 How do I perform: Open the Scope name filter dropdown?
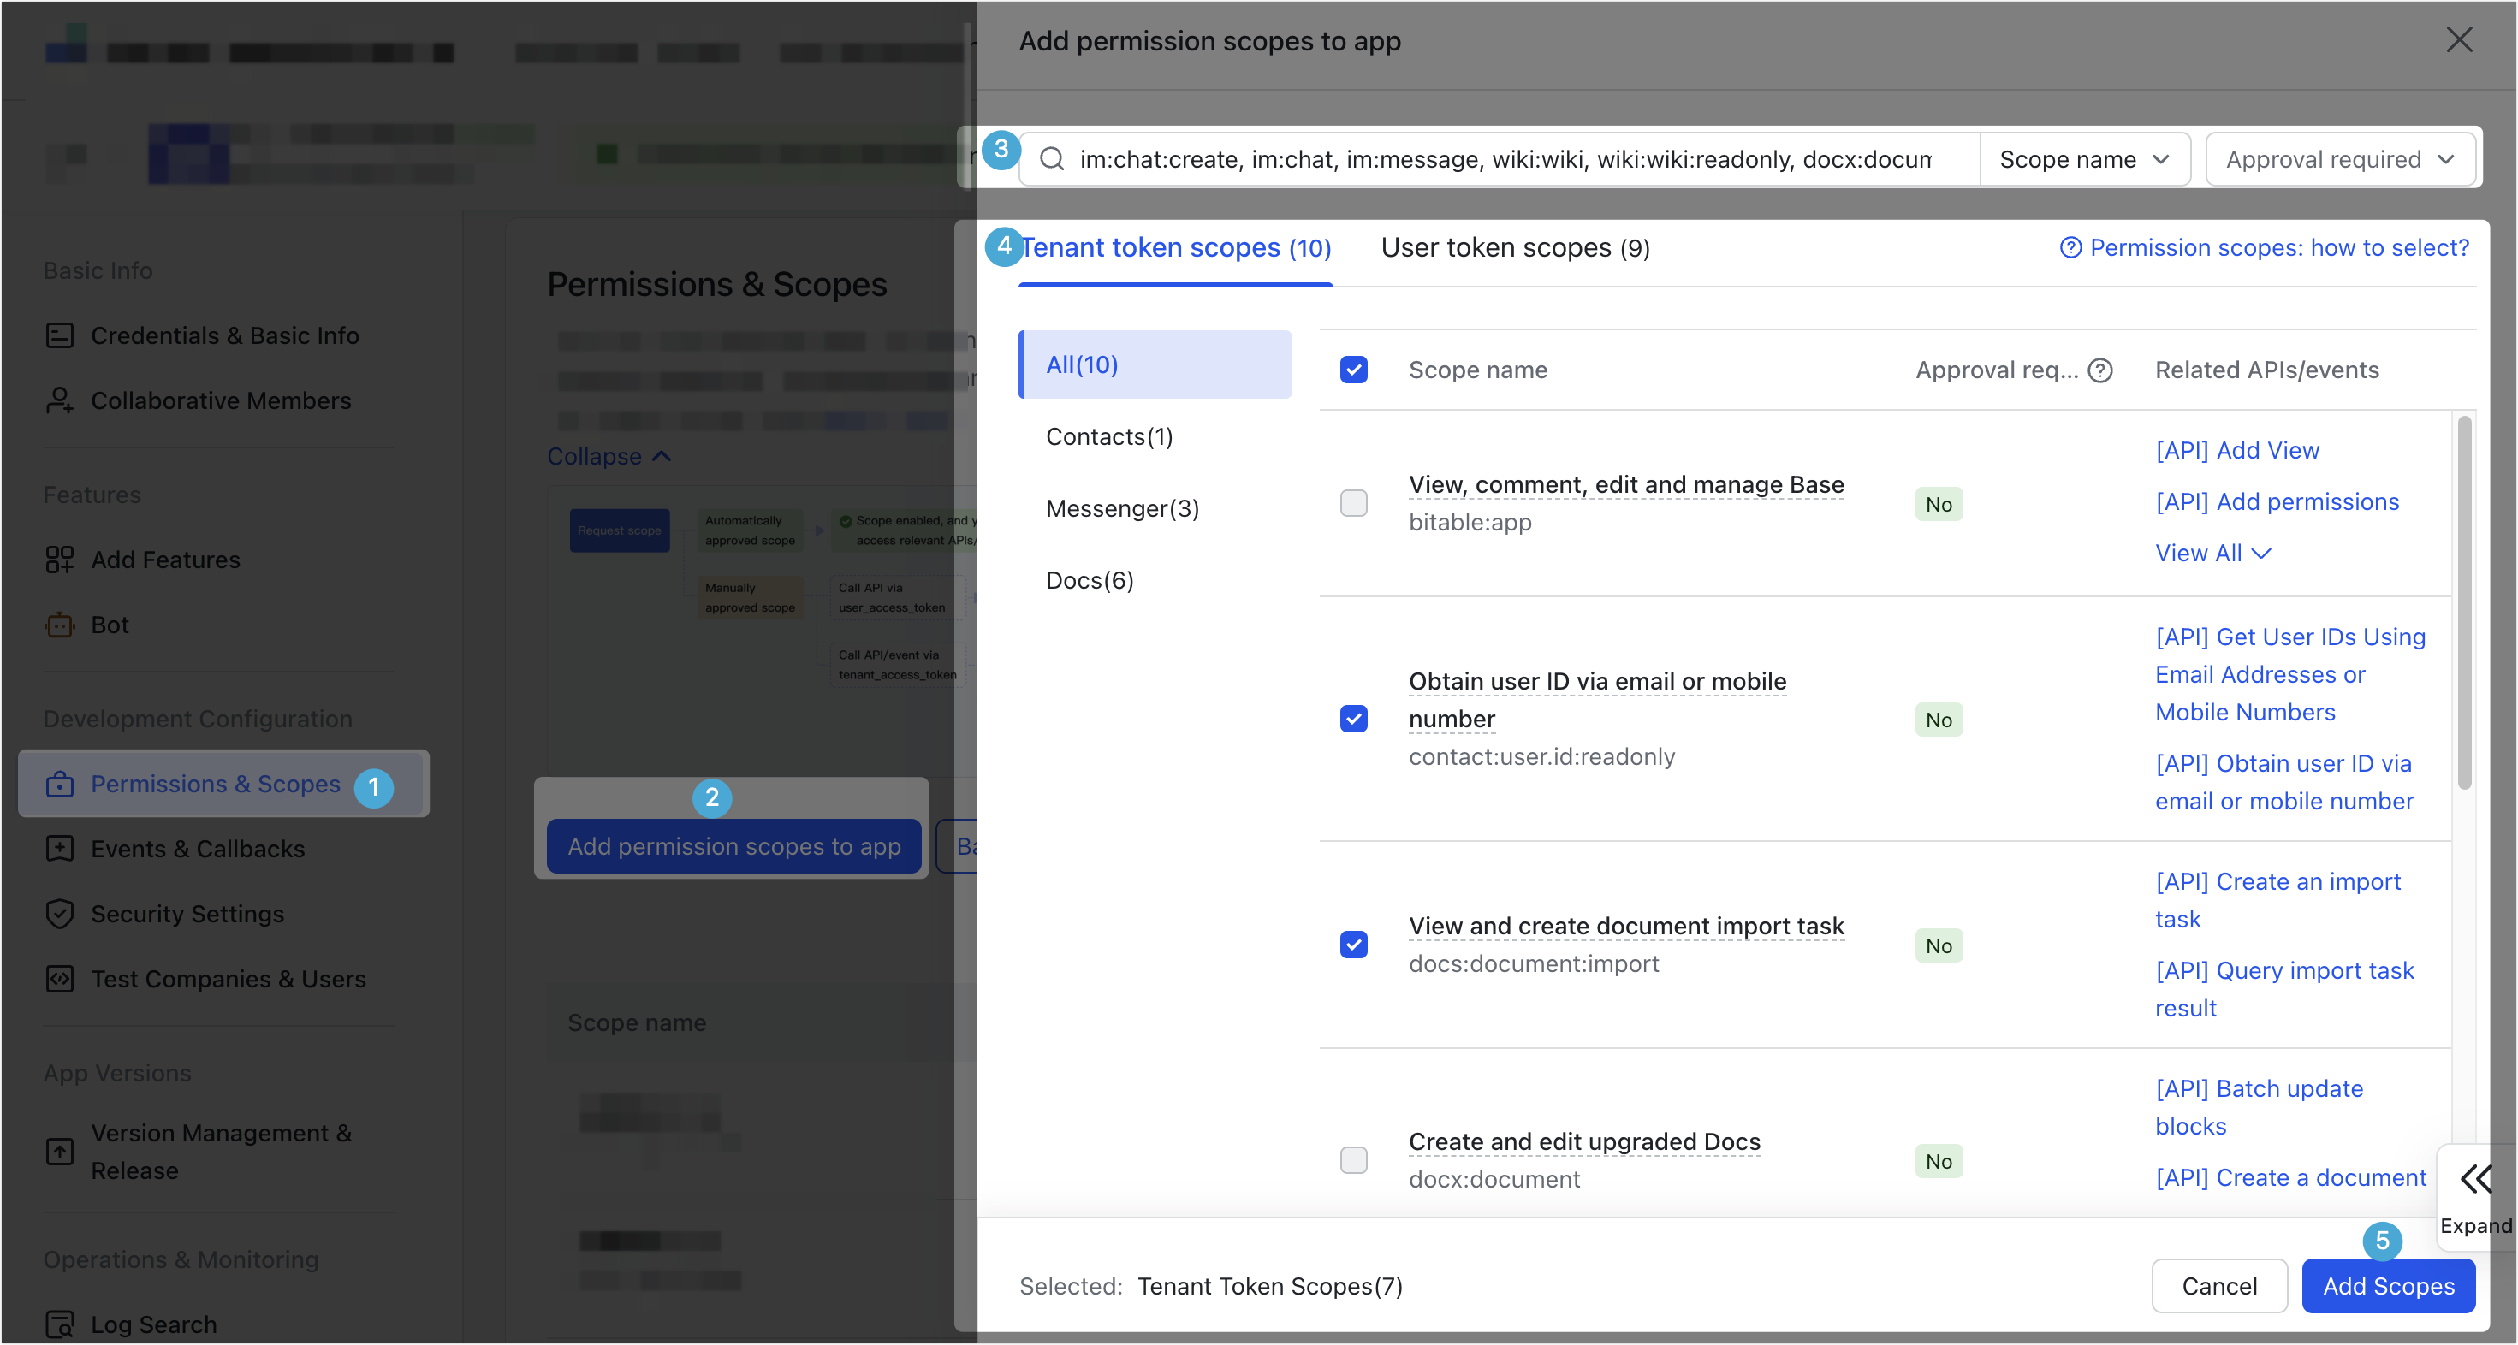2083,159
